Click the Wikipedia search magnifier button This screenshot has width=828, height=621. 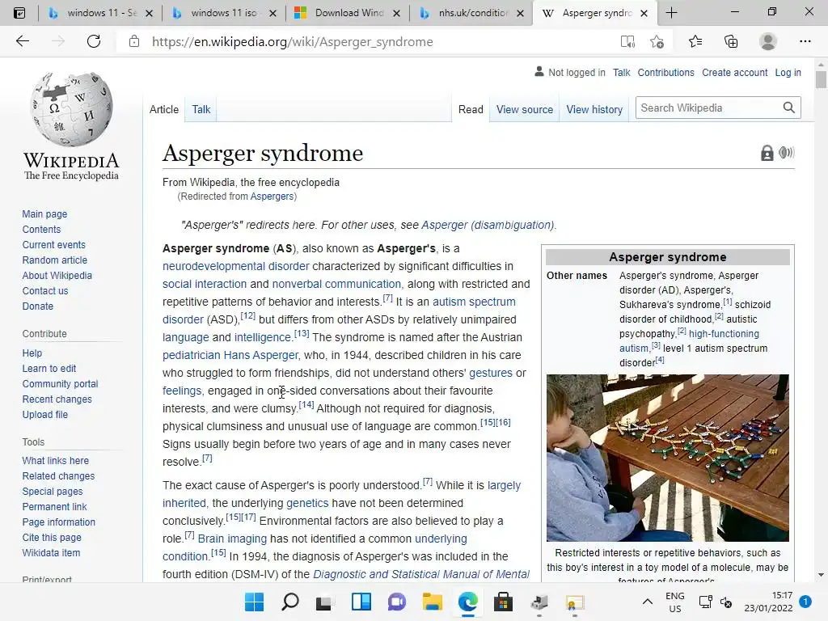pyautogui.click(x=789, y=108)
